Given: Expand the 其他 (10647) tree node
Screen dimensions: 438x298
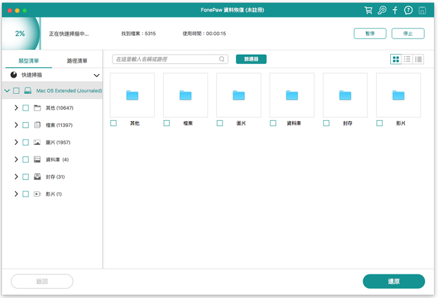Looking at the screenshot, I should pos(16,108).
